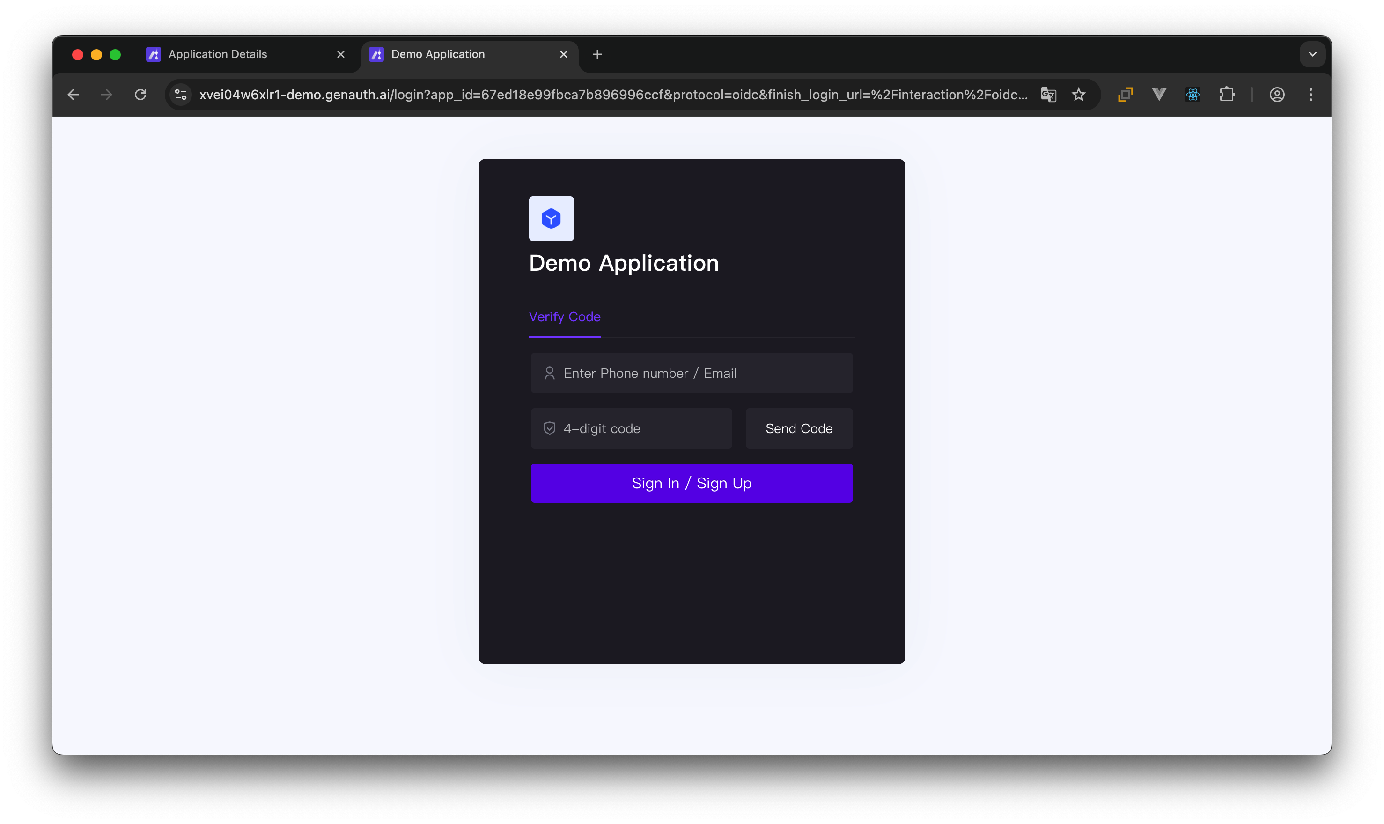Click the user icon in email field
The width and height of the screenshot is (1384, 824).
(x=550, y=373)
